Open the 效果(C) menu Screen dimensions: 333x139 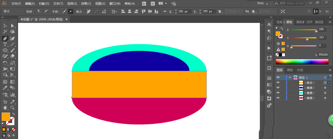(86, 4)
